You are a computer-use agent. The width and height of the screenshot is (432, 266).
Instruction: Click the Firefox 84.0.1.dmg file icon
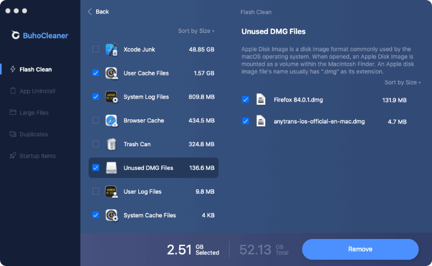point(261,100)
